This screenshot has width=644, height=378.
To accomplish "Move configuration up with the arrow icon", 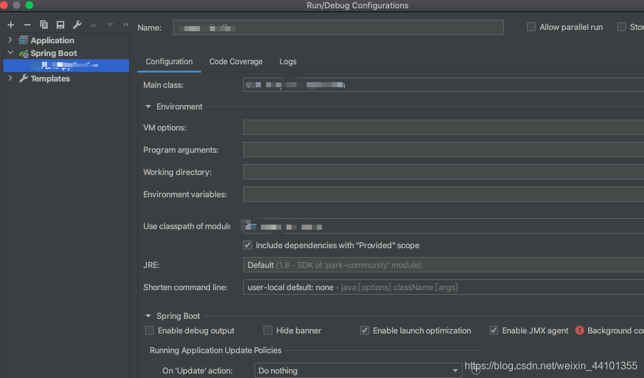I will point(93,25).
